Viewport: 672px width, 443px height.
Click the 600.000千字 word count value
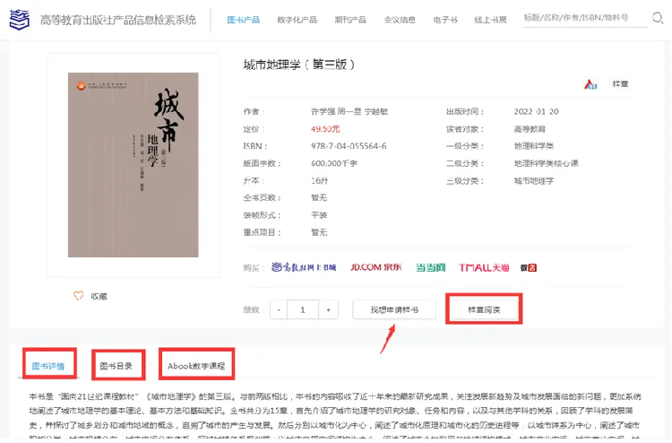334,163
